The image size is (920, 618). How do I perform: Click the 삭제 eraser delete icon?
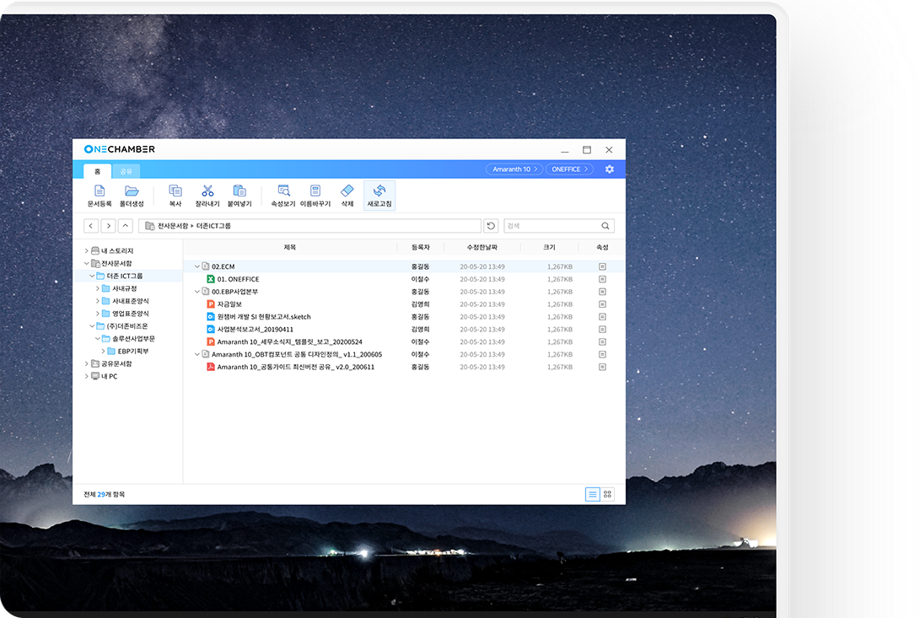347,191
